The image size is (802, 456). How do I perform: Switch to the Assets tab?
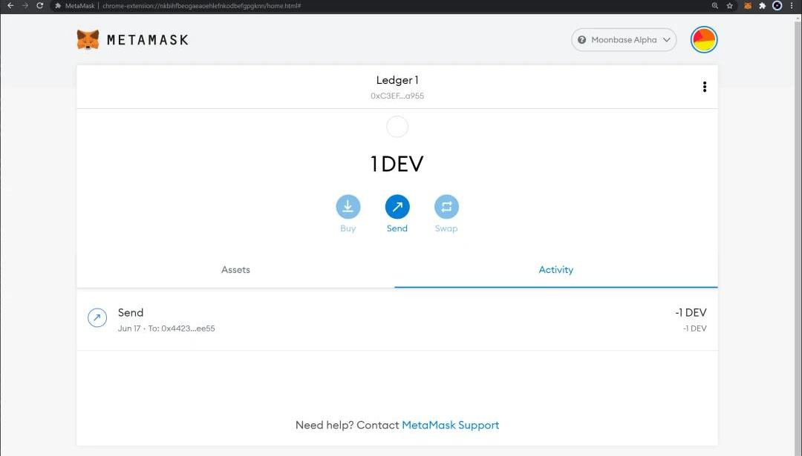[235, 270]
